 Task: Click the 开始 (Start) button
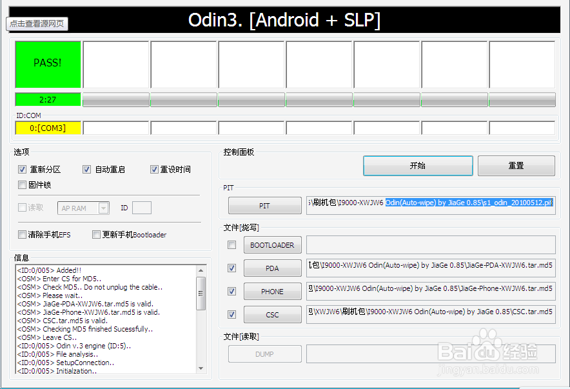418,166
